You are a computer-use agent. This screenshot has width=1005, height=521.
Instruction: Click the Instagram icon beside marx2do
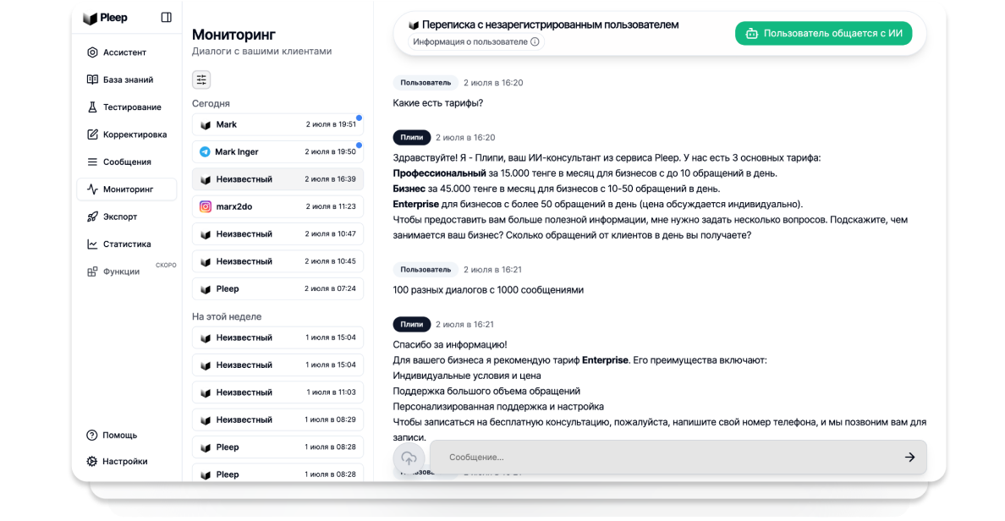point(205,206)
